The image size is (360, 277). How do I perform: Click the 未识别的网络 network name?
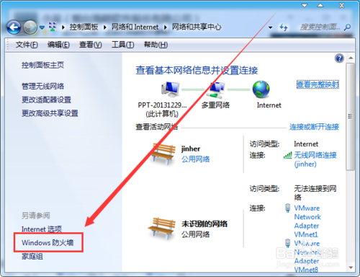(x=204, y=224)
